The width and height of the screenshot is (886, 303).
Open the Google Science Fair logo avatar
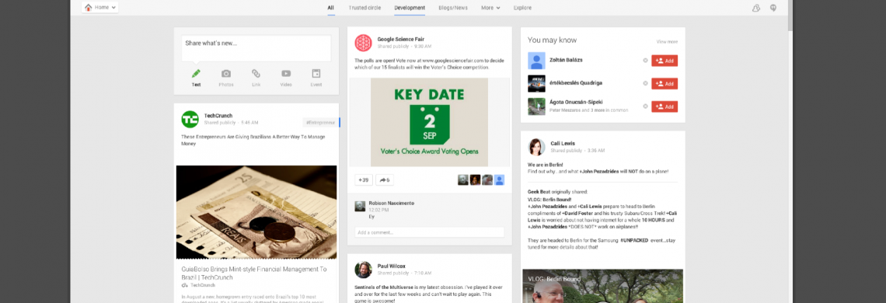click(x=363, y=43)
